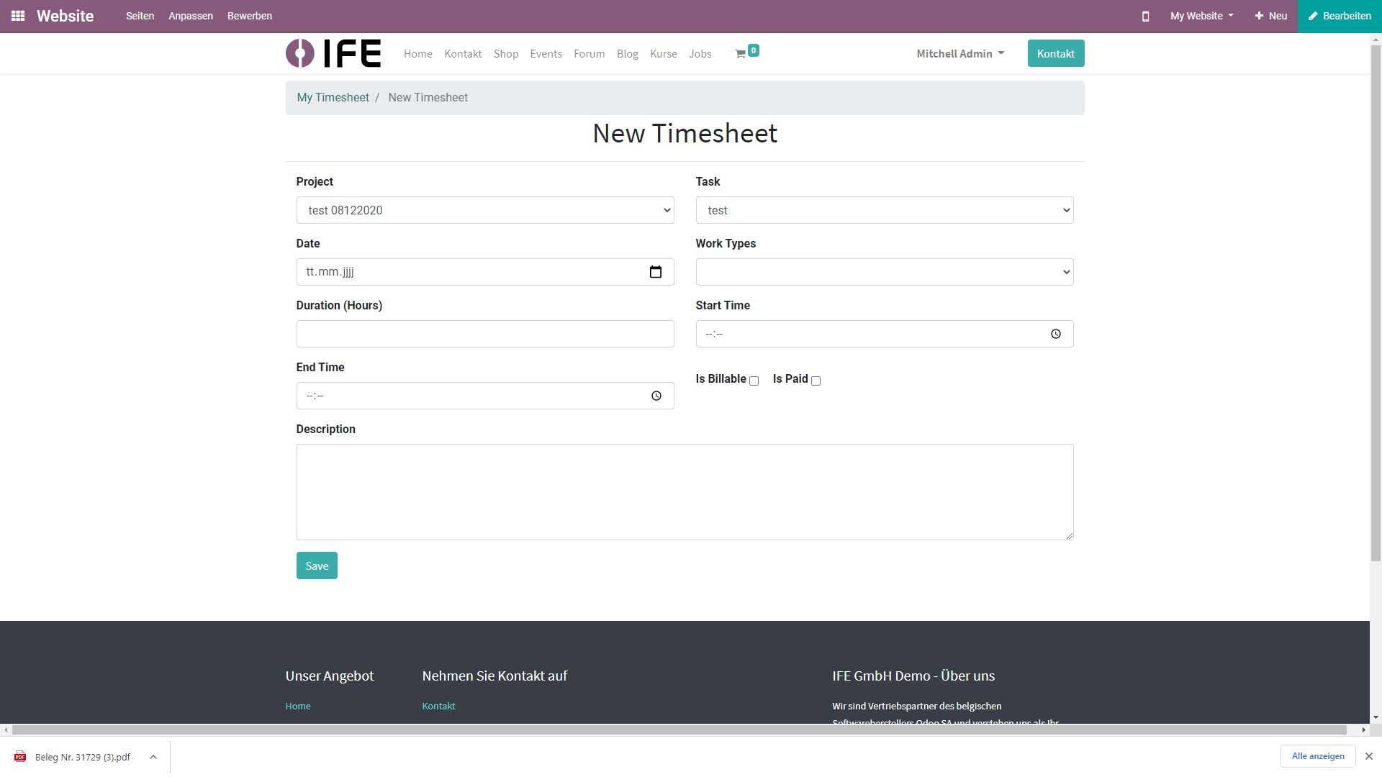Open the shopping cart icon

[x=740, y=54]
